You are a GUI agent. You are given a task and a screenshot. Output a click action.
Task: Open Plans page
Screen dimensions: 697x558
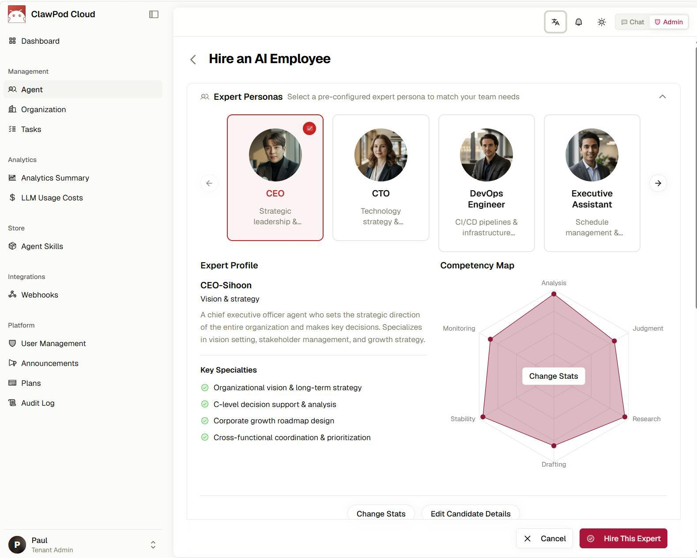coord(83,383)
